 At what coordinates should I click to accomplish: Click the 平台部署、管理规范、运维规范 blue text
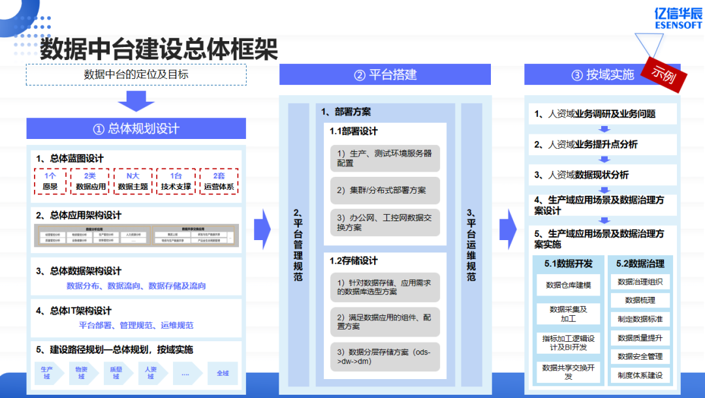pos(136,325)
